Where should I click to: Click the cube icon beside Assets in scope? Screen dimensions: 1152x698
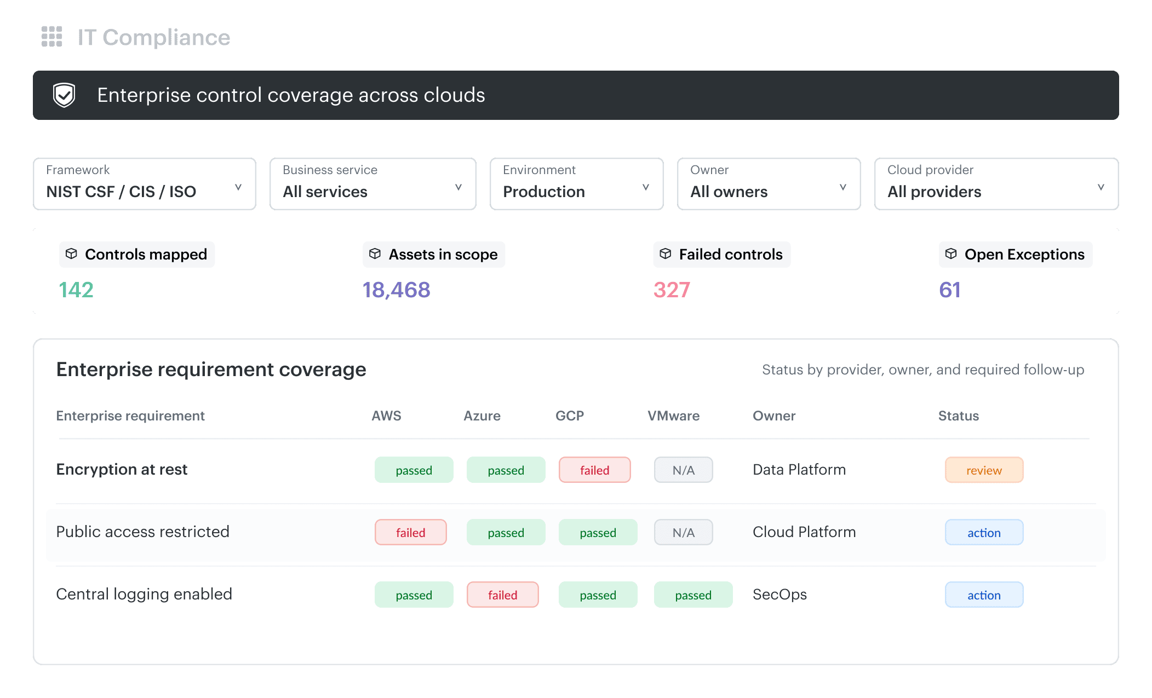pos(375,254)
